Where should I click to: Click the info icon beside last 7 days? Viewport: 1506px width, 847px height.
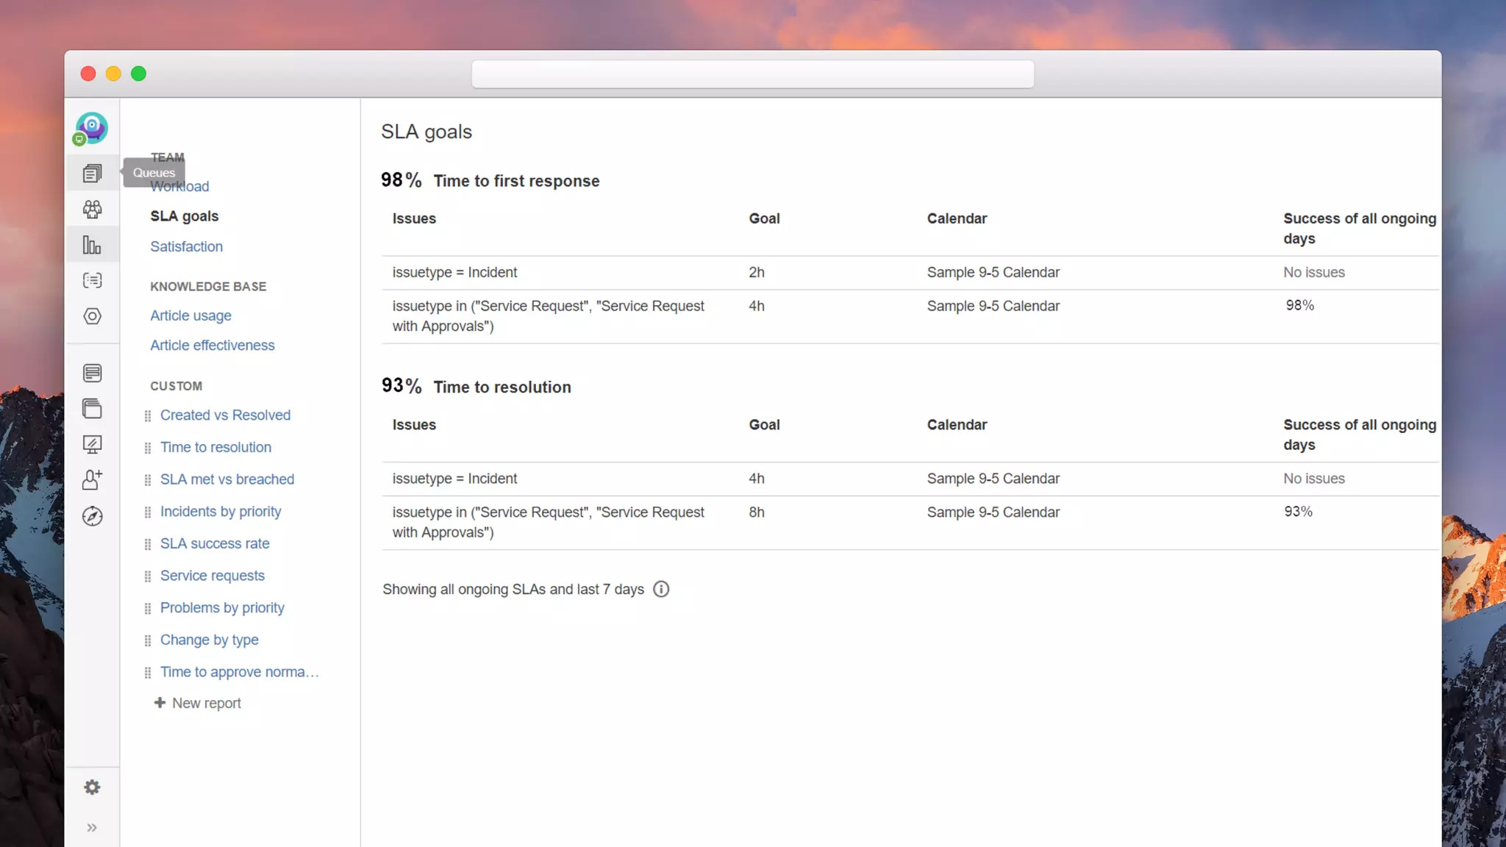coord(661,589)
